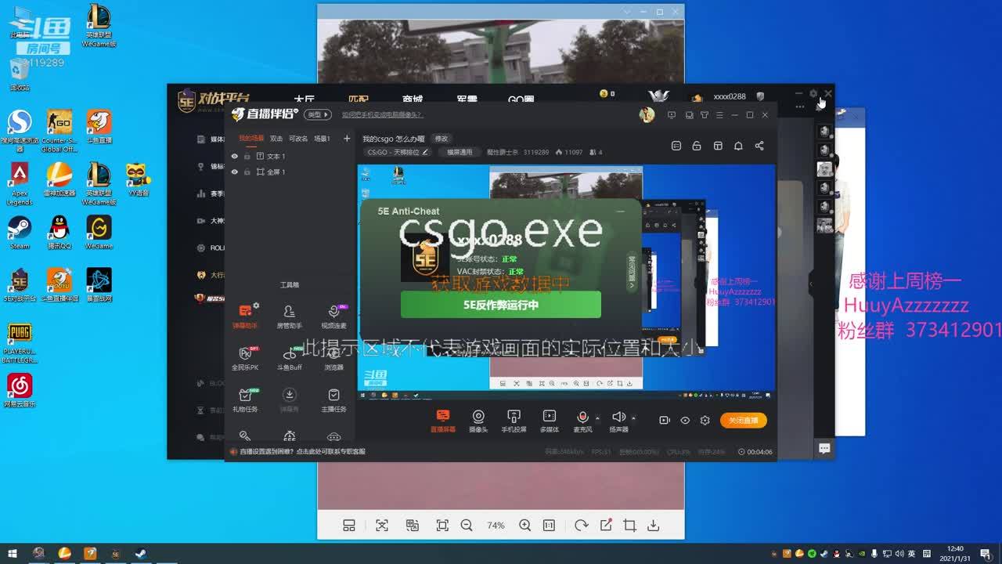
Task: Open 5E platform settings gear icon
Action: (813, 94)
